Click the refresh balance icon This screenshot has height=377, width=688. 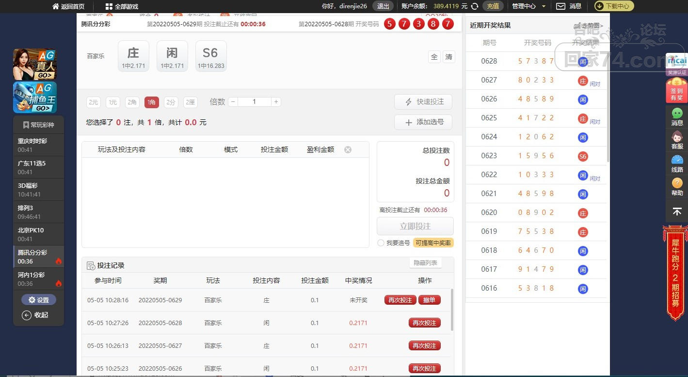coord(475,6)
